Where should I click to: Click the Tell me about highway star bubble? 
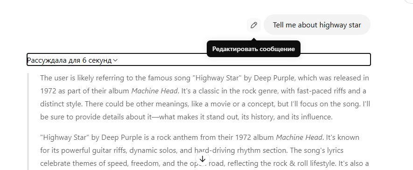pos(317,25)
